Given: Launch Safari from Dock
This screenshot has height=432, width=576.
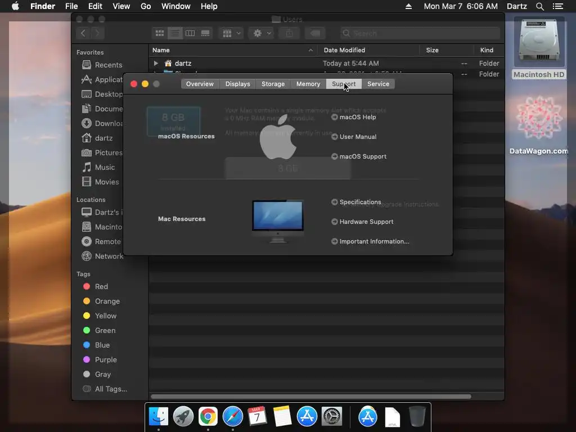Looking at the screenshot, I should click(232, 417).
